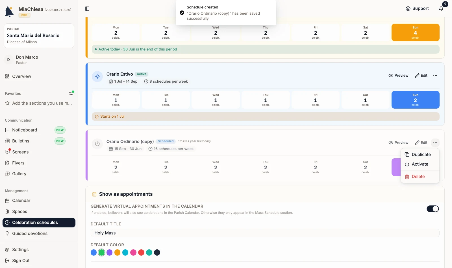Open Noticeboard section
Screen dimensions: 452x268
click(x=39, y=130)
